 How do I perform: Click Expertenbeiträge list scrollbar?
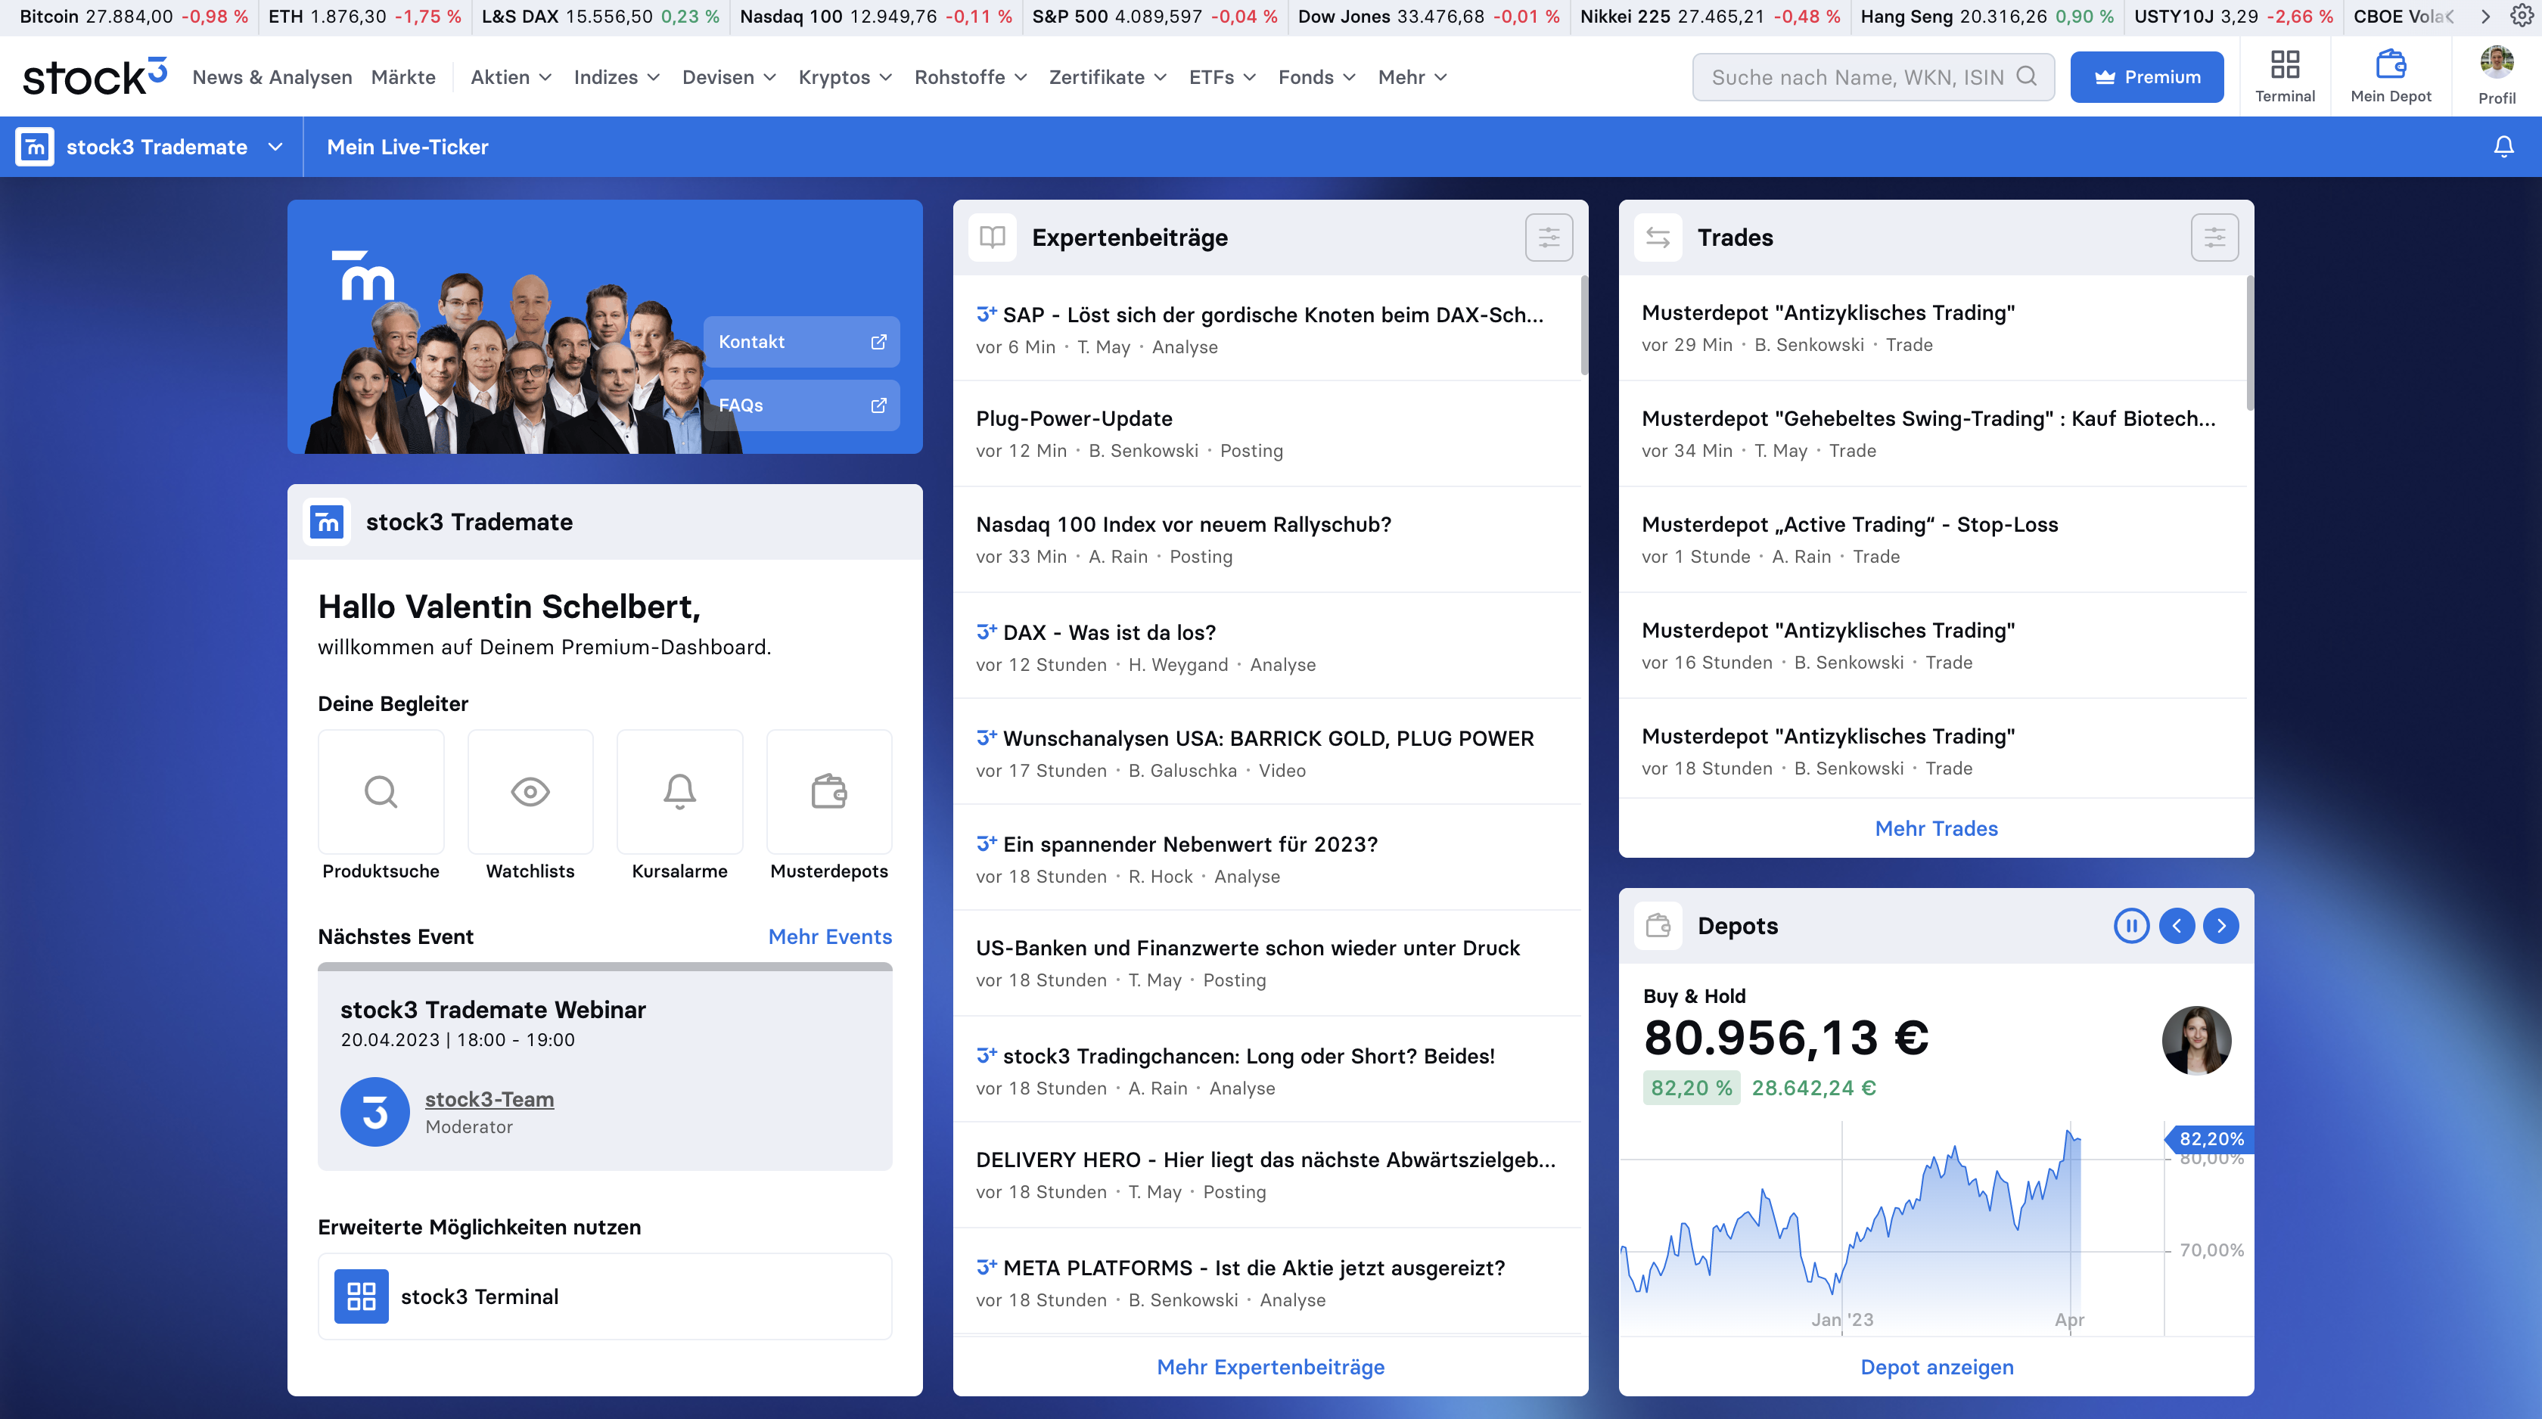tap(1583, 326)
